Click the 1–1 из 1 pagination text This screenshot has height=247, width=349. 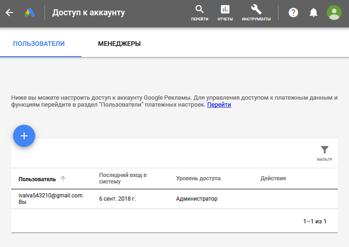[315, 222]
